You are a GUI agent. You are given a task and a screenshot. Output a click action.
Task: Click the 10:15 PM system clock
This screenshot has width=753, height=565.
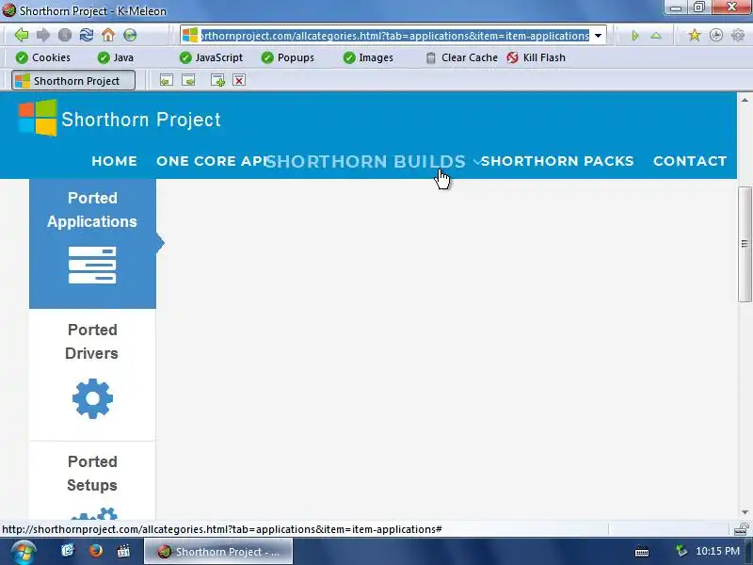717,551
